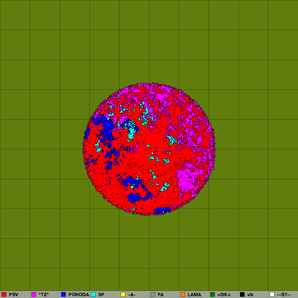Click the red PSV legend swatch
Screen dimensions: 298x298
coord(4,294)
